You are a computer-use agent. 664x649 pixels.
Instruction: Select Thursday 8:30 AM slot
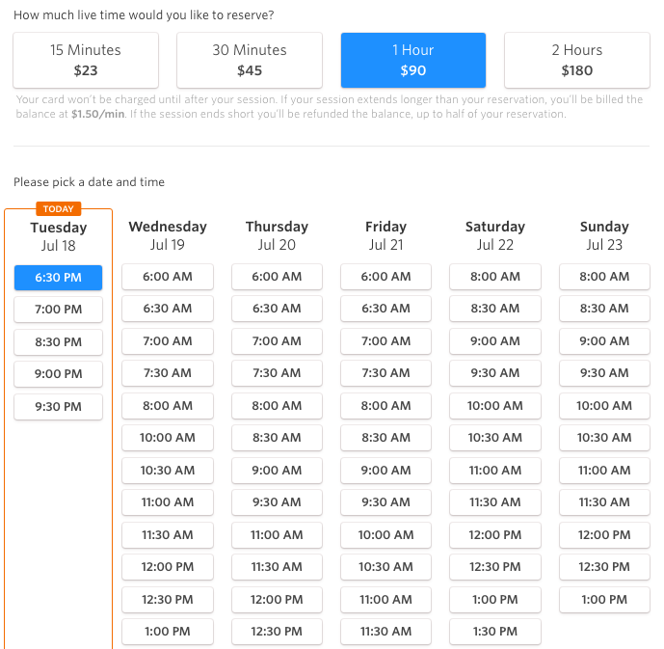point(277,438)
